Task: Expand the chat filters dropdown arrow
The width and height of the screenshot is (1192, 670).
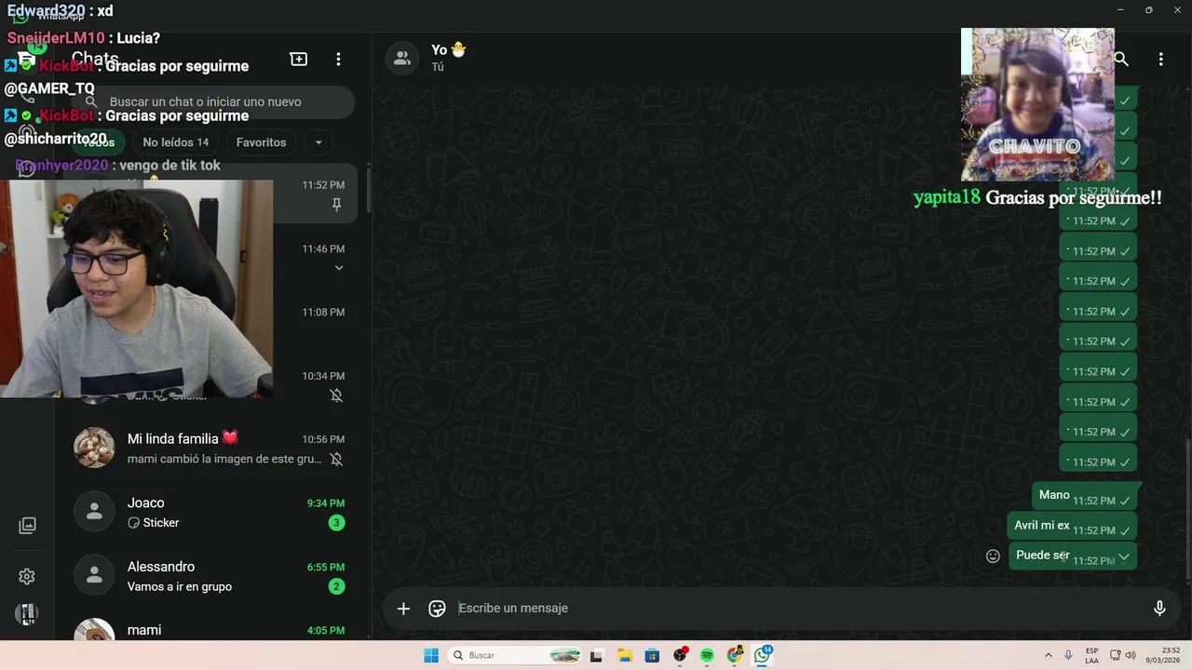Action: [318, 142]
